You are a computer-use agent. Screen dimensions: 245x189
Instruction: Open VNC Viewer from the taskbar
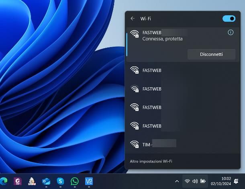tap(89, 181)
